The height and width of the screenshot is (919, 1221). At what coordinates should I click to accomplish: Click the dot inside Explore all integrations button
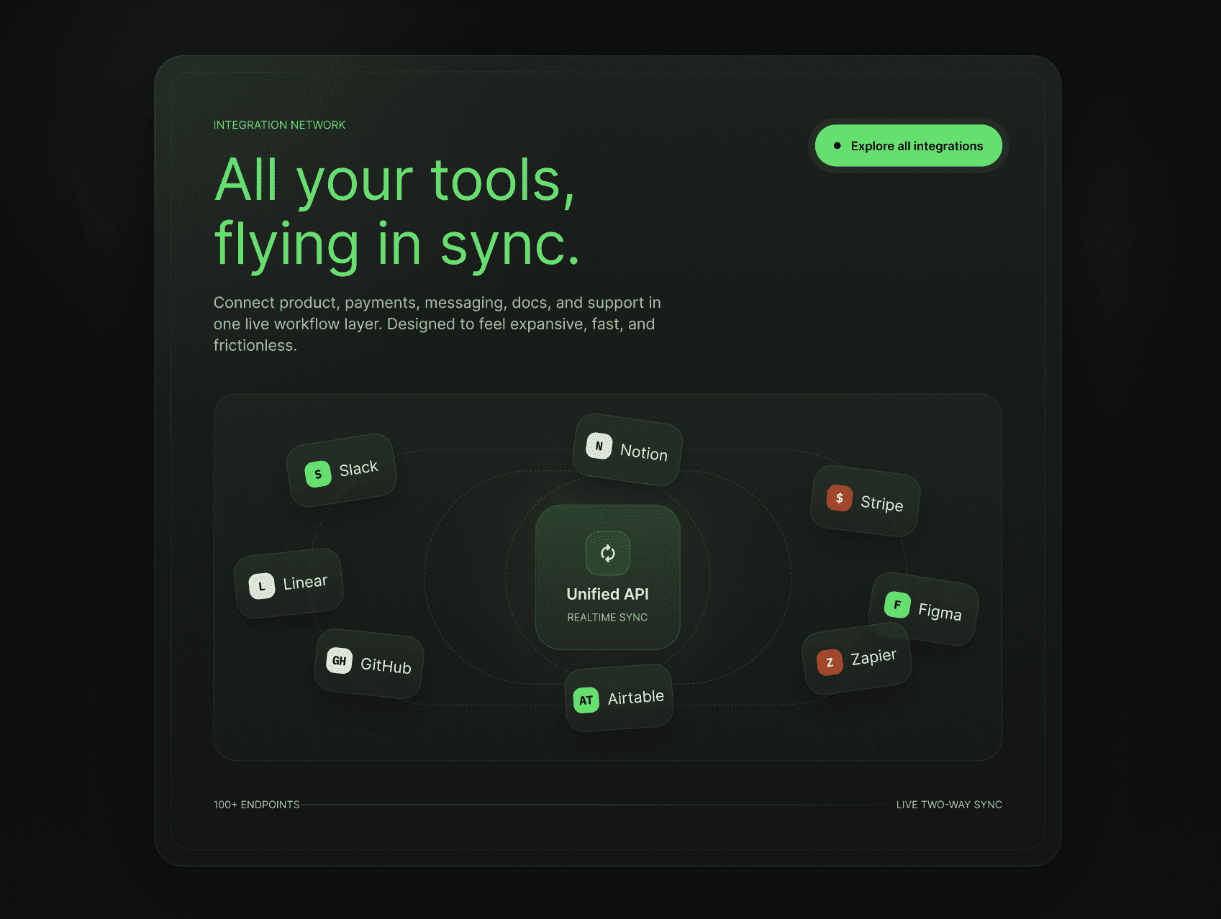[x=837, y=146]
